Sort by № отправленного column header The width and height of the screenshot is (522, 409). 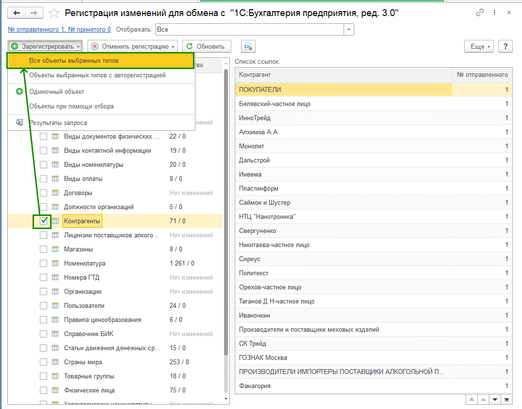tap(482, 74)
